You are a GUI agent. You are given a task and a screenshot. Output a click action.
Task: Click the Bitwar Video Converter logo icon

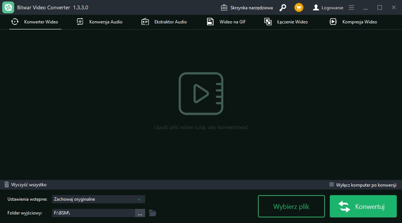pos(8,7)
